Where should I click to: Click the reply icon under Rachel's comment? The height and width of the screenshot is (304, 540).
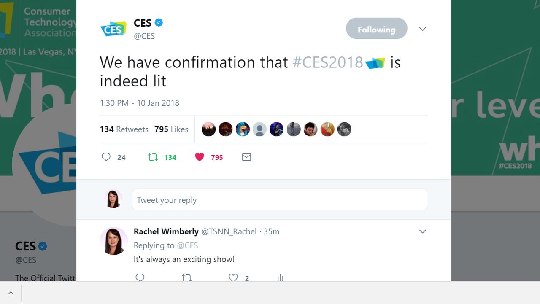(x=140, y=277)
